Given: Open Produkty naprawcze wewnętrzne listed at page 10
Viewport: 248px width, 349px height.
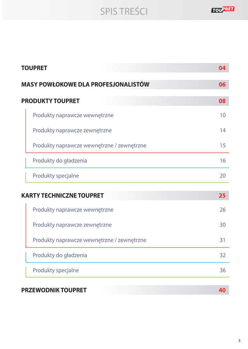Looking at the screenshot, I should (73, 115).
